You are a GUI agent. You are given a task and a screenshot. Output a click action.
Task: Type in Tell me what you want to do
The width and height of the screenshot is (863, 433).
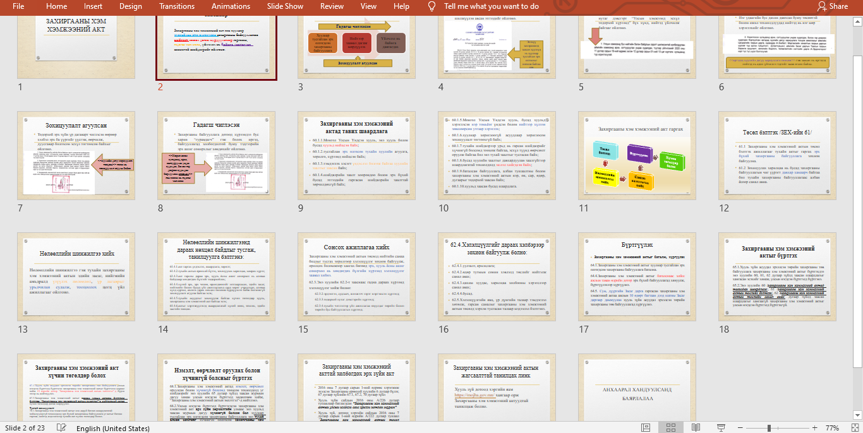point(491,6)
